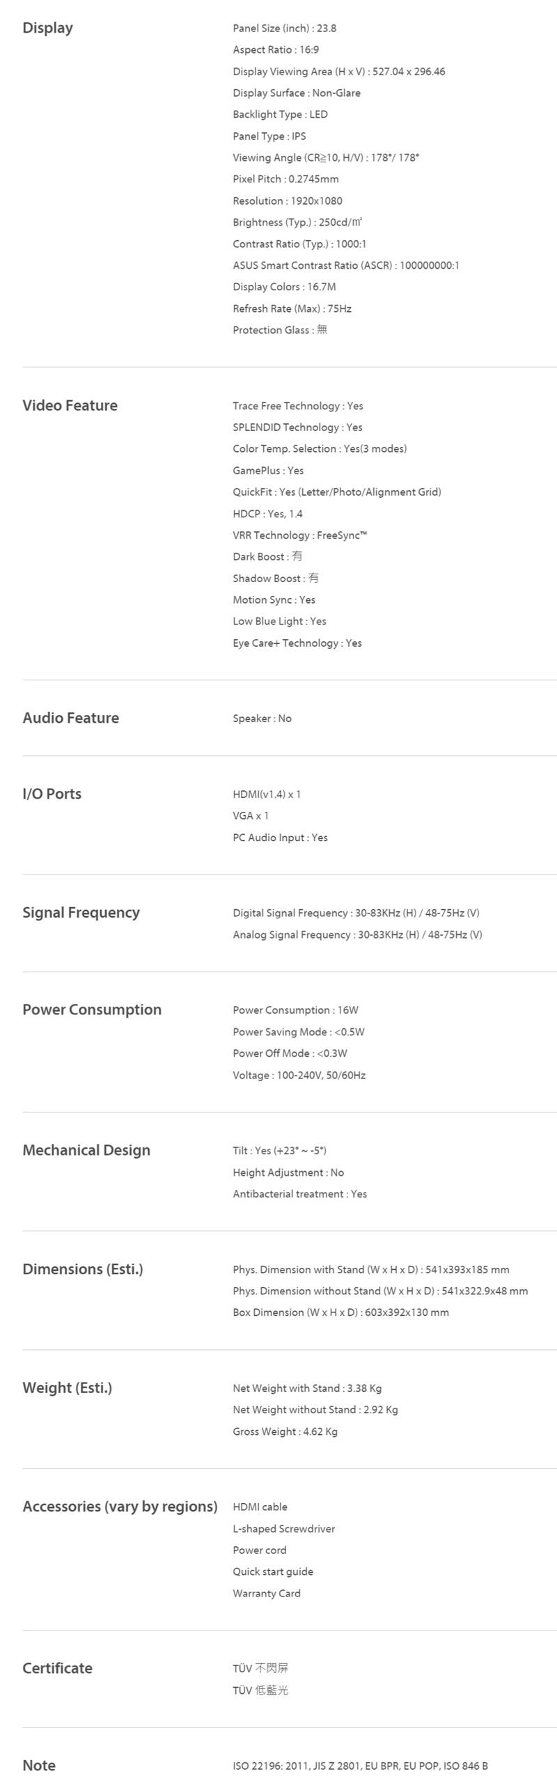
Task: Select the Resolution 1920x1080 text
Action: [x=288, y=201]
